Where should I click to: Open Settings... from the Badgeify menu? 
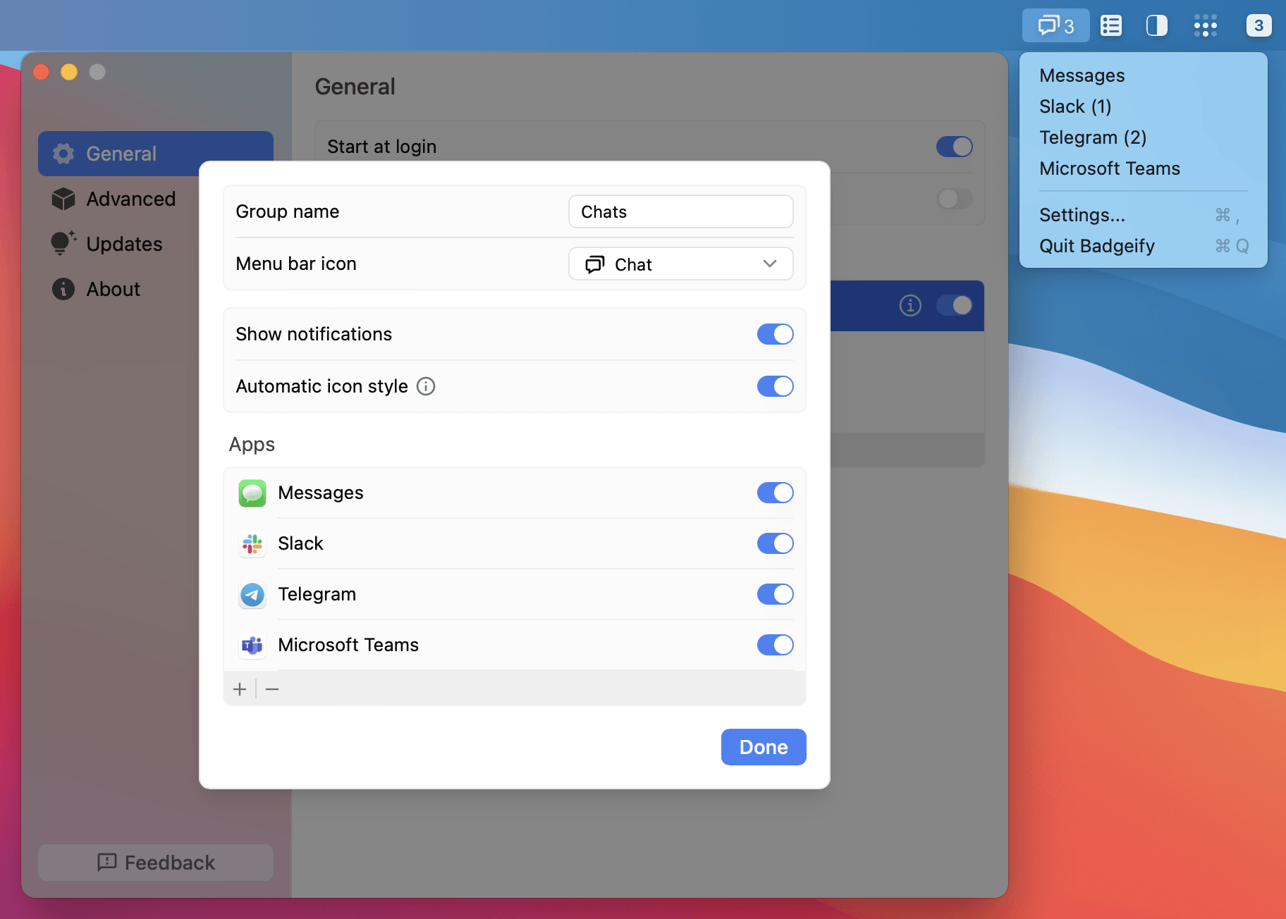1143,215
